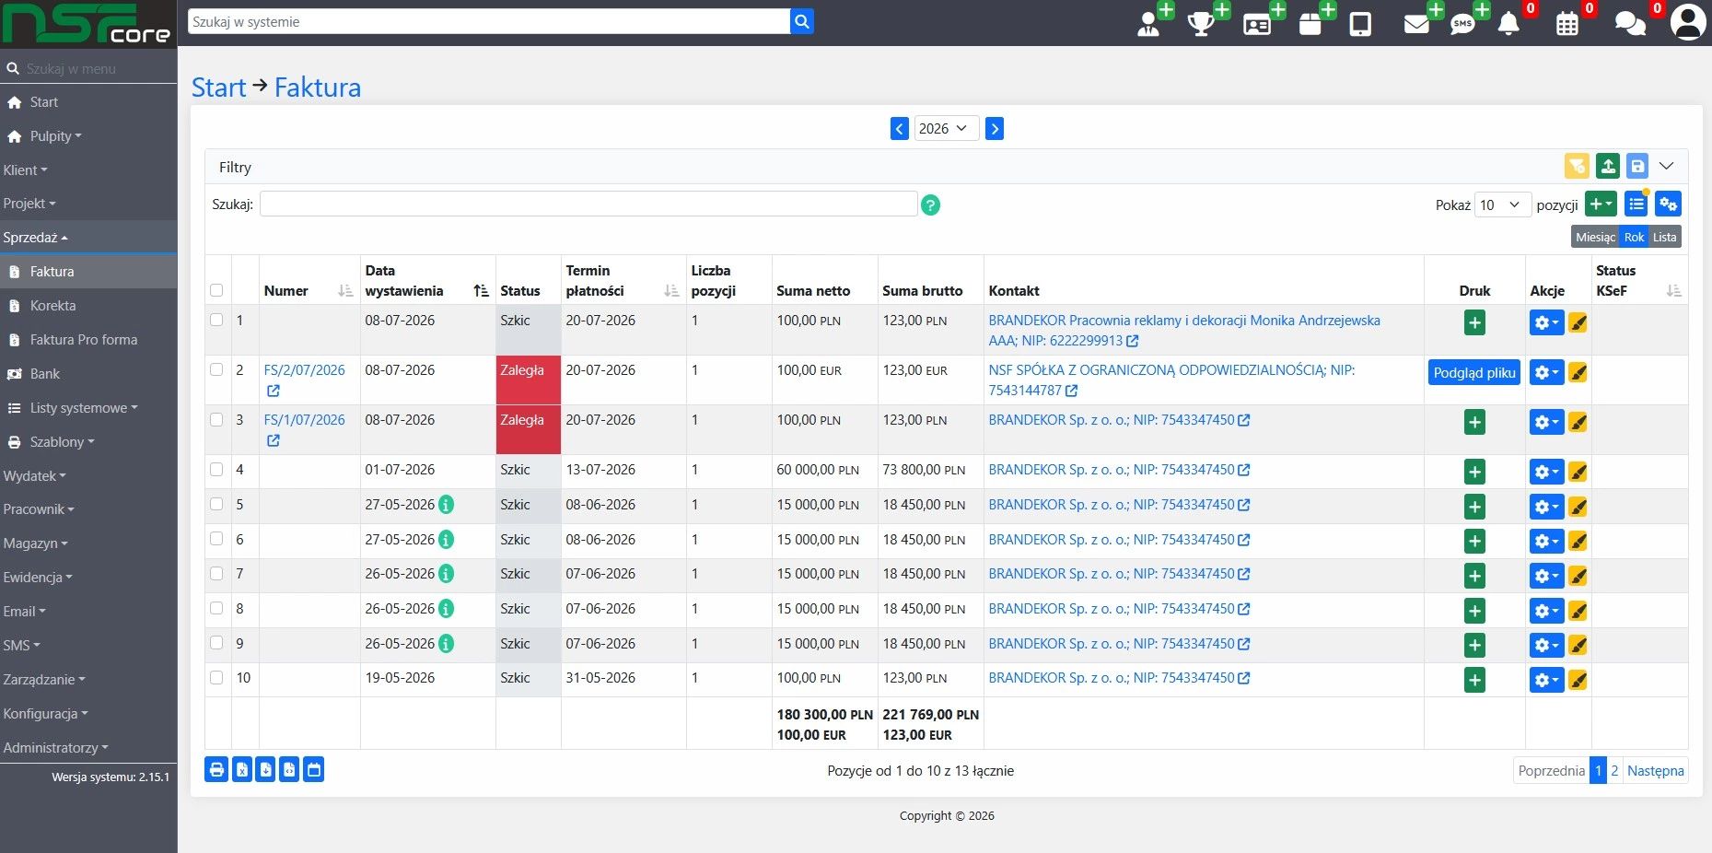Check the checkbox for row 2 FS/2/07/2026

pyautogui.click(x=216, y=369)
